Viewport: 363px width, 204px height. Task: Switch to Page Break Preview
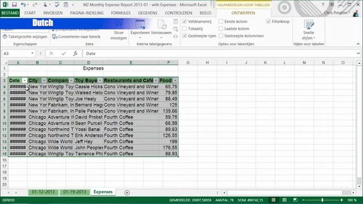[295, 200]
